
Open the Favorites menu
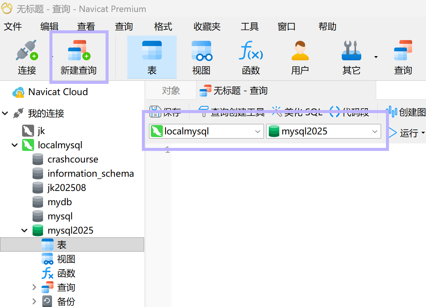207,27
